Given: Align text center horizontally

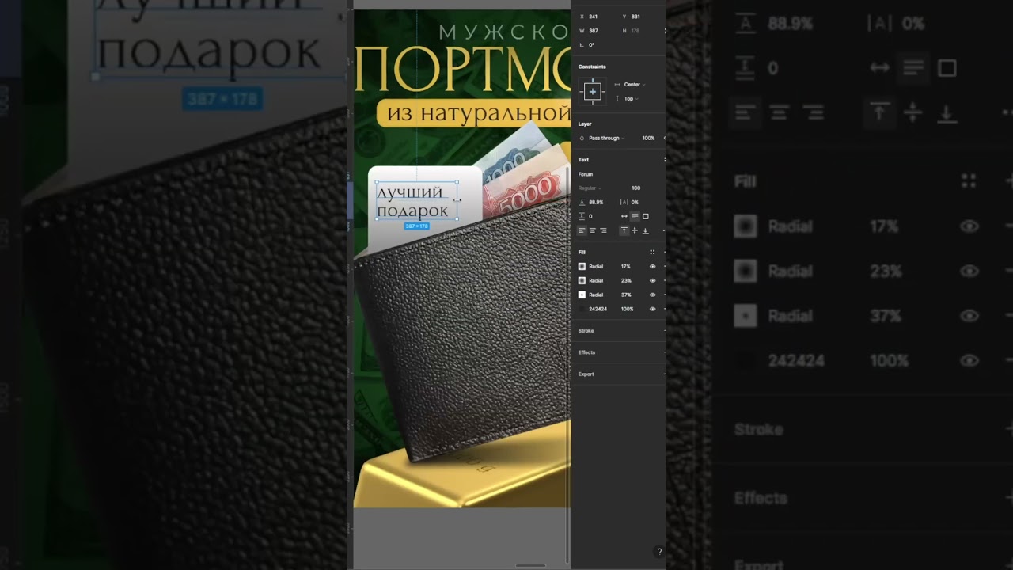Looking at the screenshot, I should point(593,230).
